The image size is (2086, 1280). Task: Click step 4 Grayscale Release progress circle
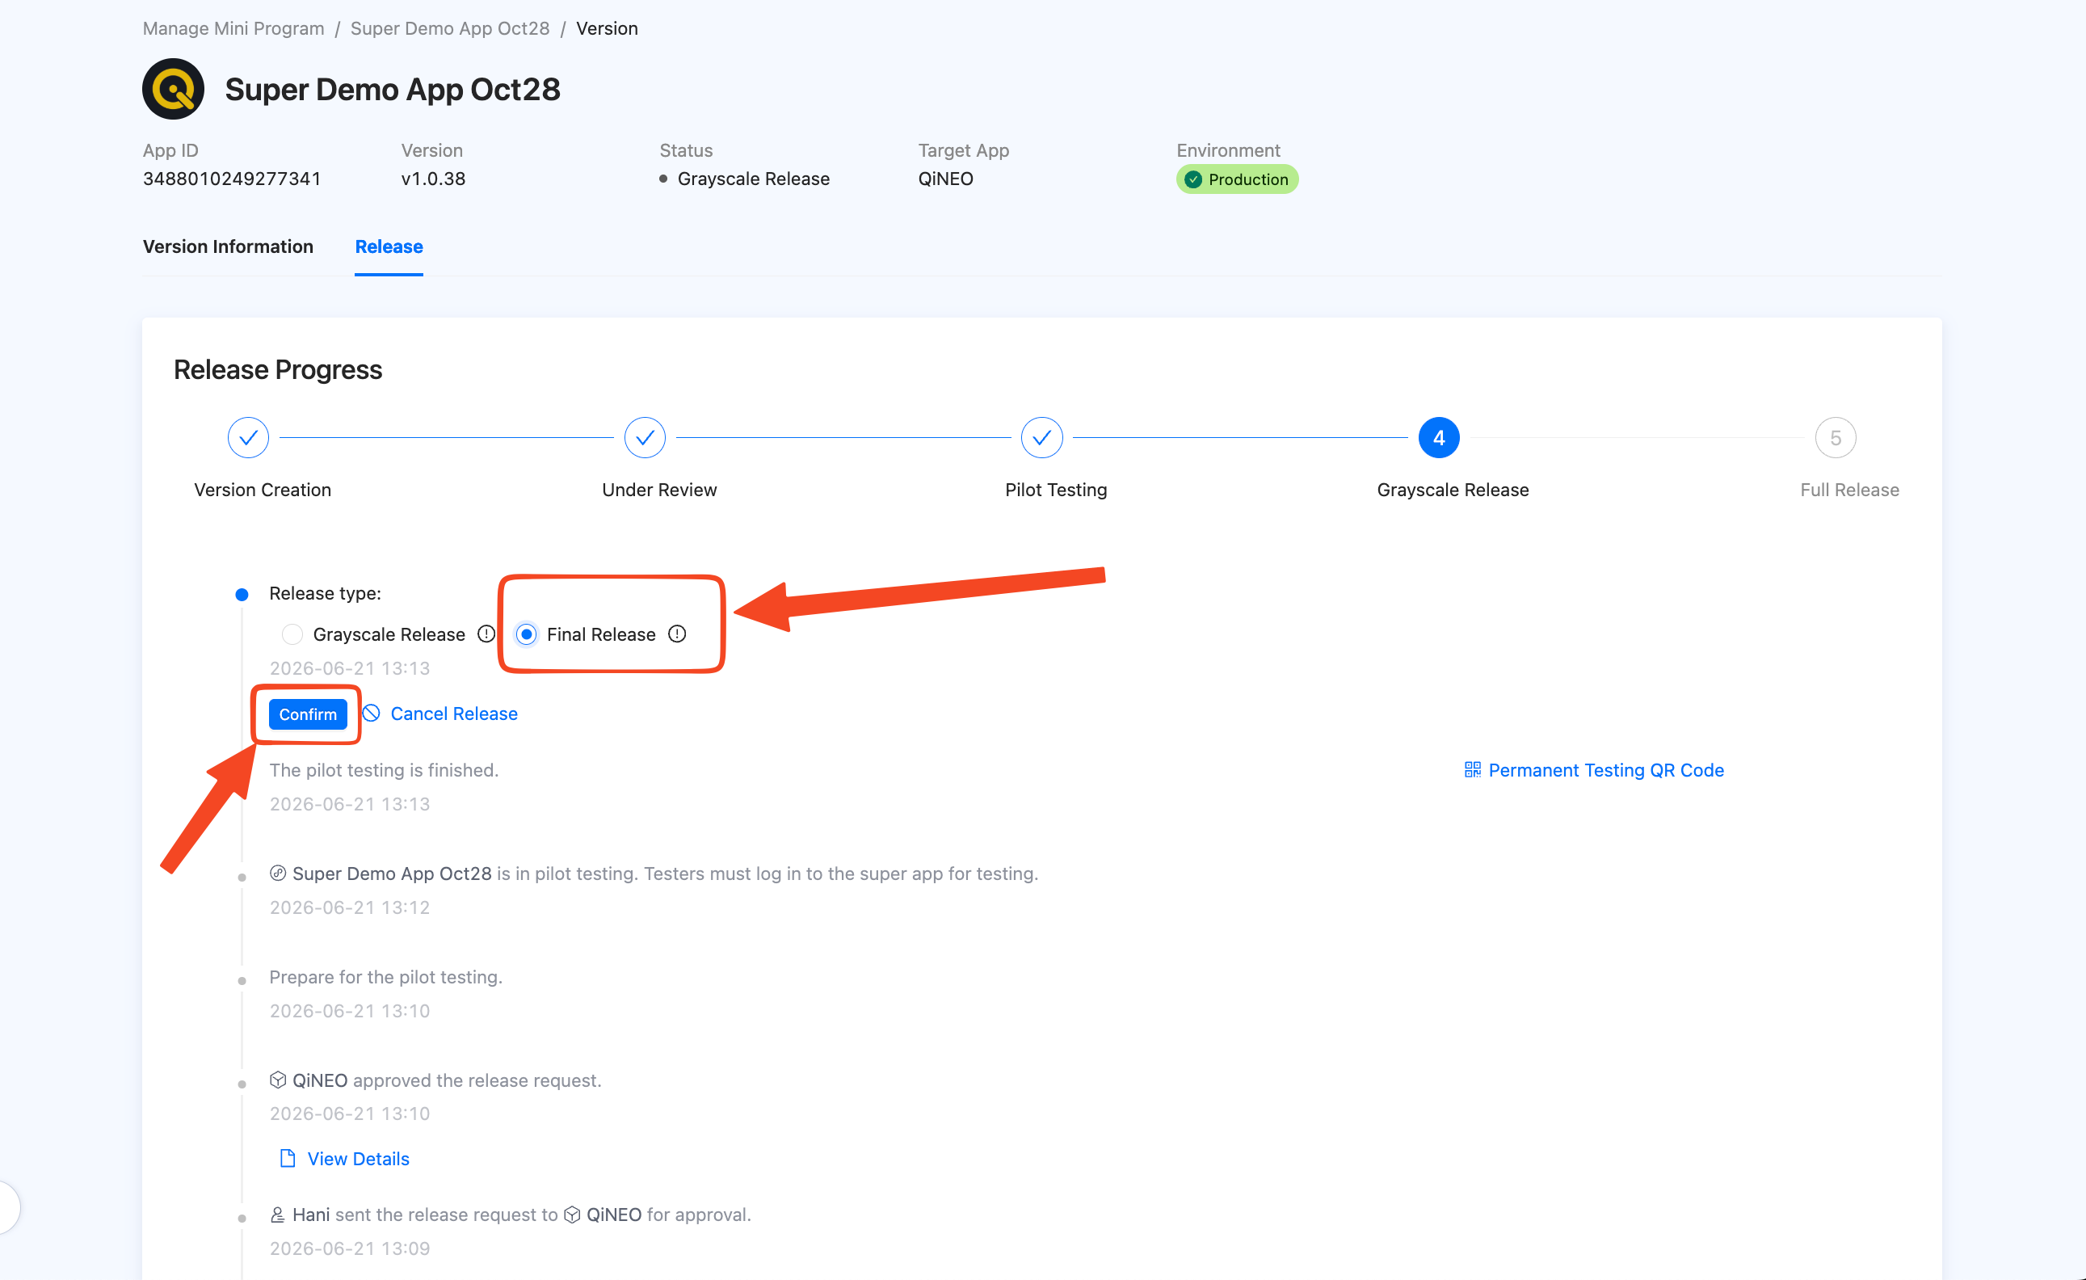(1438, 438)
